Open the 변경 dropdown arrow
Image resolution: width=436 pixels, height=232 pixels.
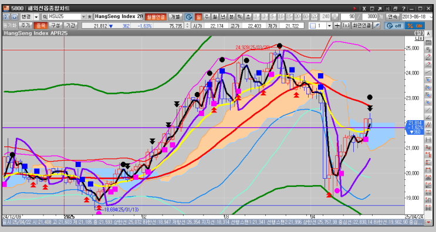point(36,17)
